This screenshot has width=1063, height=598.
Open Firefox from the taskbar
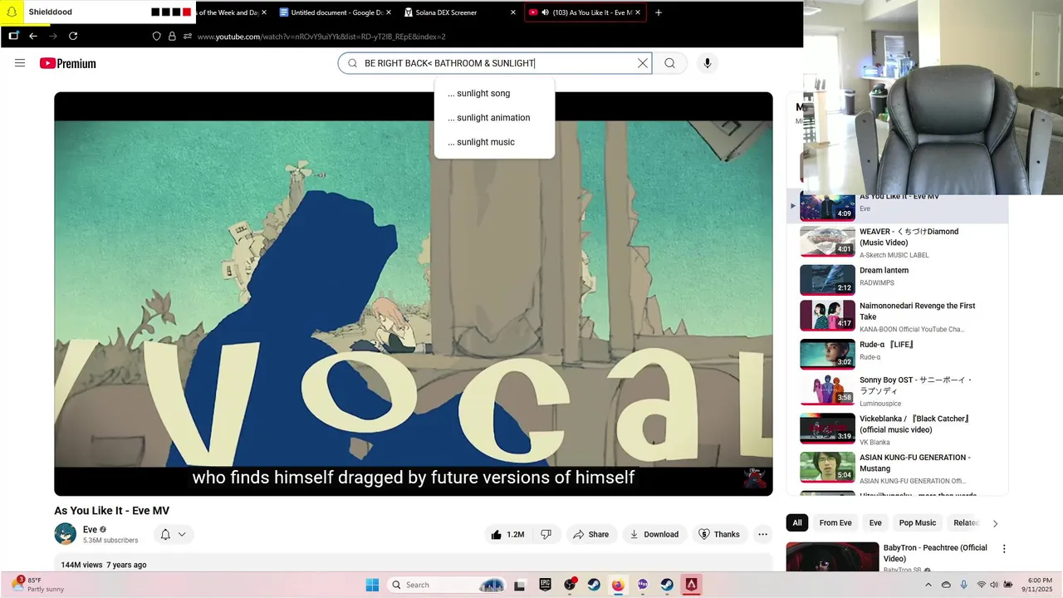point(618,585)
